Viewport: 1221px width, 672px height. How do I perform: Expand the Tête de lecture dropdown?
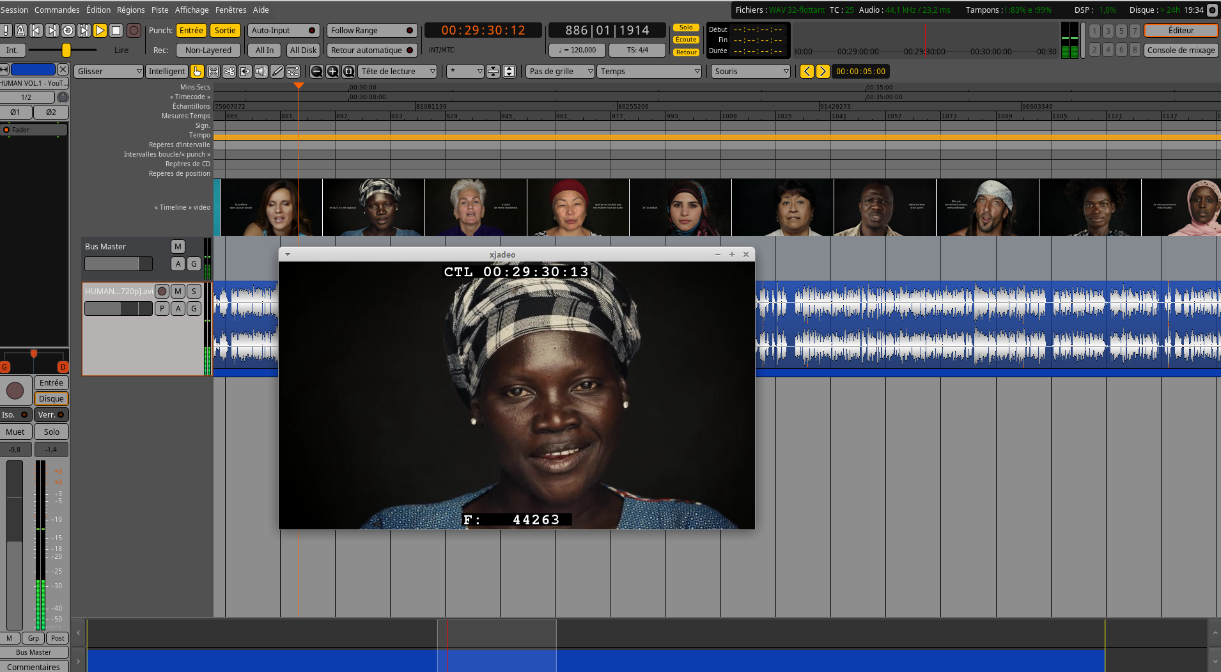(398, 72)
